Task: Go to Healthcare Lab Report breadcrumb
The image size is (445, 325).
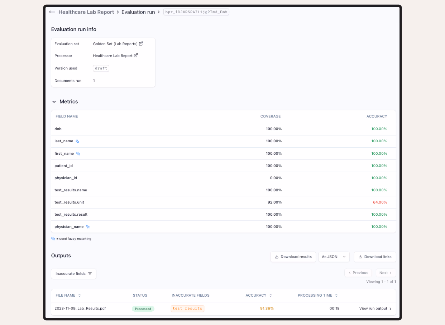Action: pos(86,12)
